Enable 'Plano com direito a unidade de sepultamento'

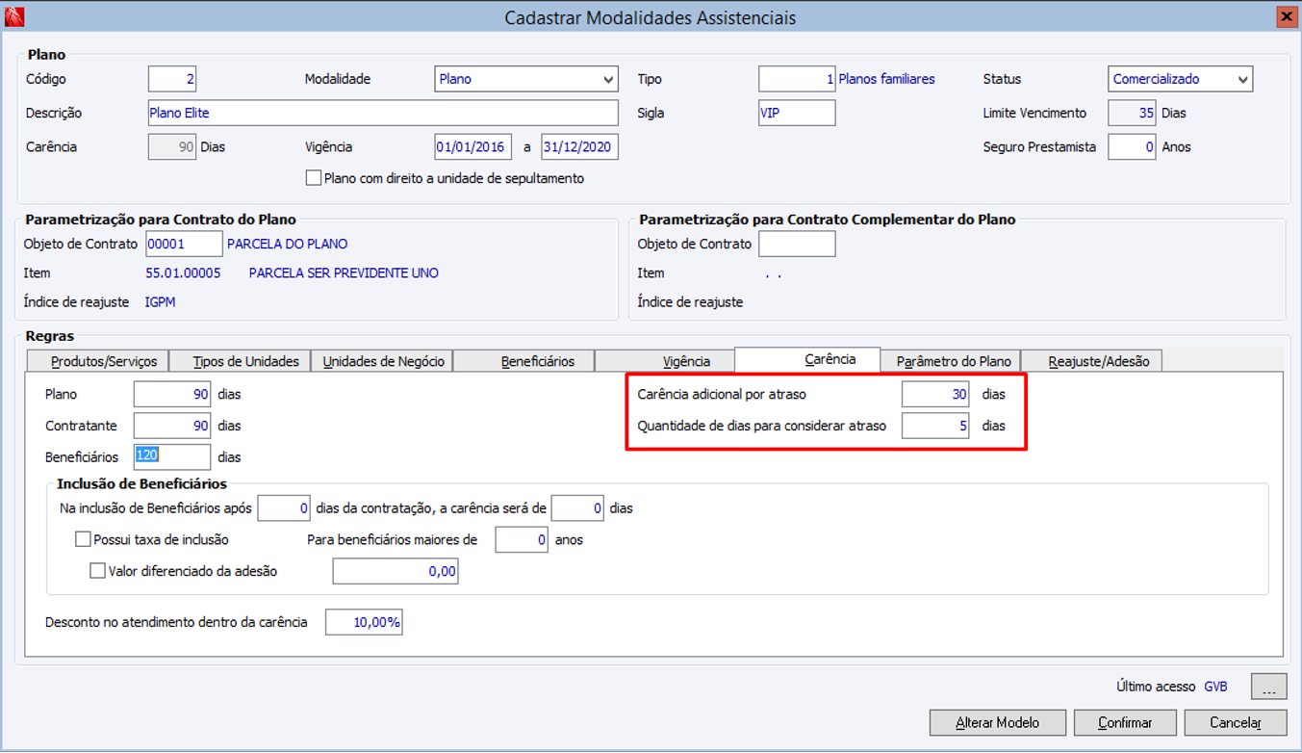click(x=313, y=178)
